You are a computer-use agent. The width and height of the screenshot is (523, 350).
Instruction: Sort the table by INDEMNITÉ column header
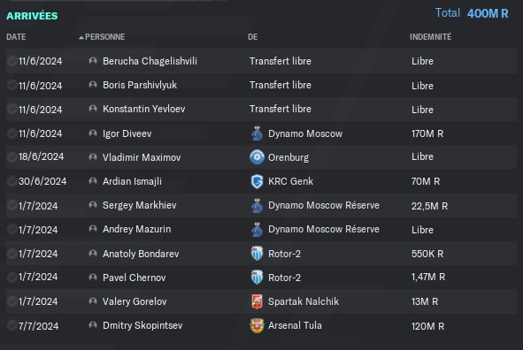430,36
